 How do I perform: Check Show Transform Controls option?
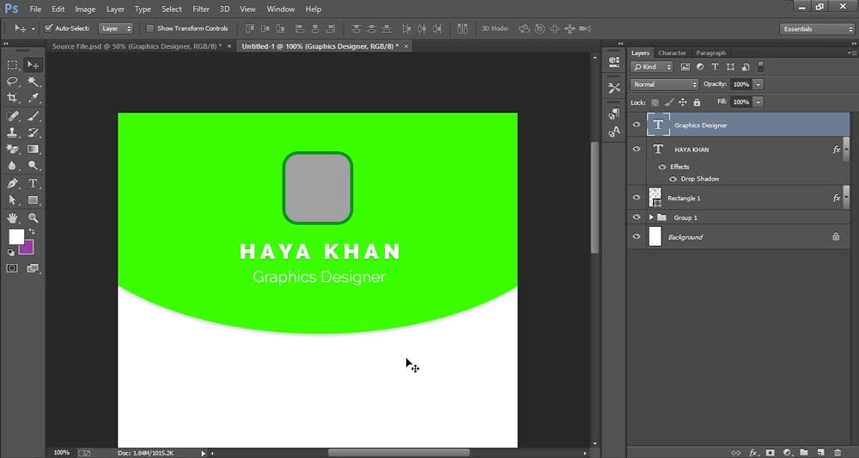pyautogui.click(x=149, y=28)
